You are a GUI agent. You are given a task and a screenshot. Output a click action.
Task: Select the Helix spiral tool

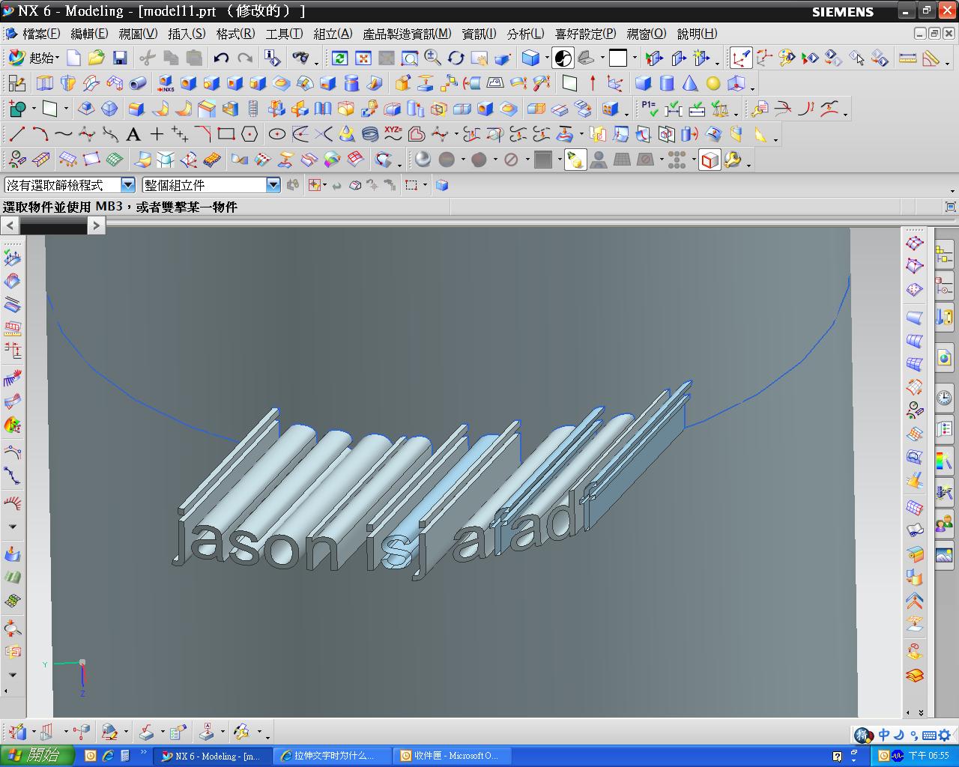click(x=370, y=134)
